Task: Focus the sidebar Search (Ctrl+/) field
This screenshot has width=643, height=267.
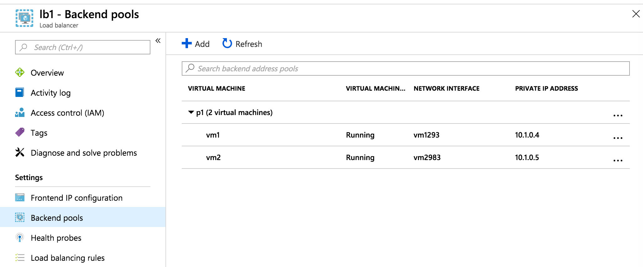Action: (83, 47)
